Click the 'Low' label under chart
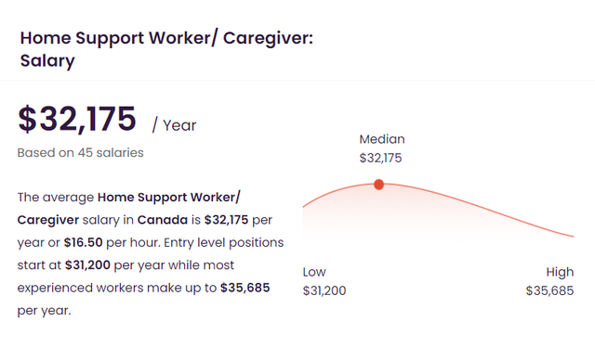 [x=314, y=272]
